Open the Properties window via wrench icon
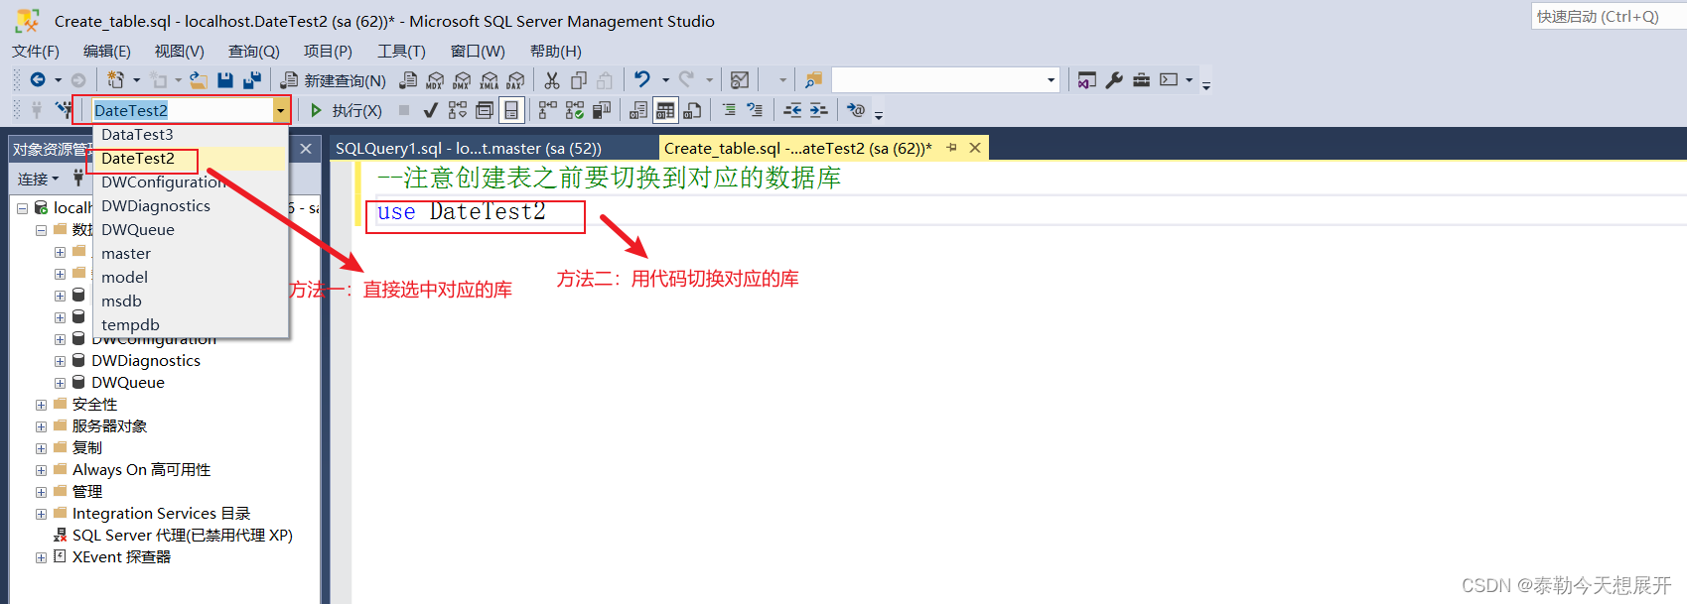 [1114, 80]
